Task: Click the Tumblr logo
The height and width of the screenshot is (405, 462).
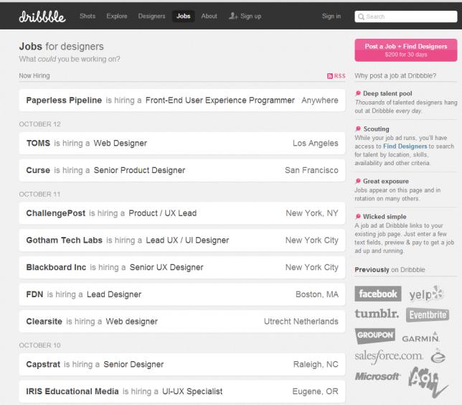Action: point(377,313)
